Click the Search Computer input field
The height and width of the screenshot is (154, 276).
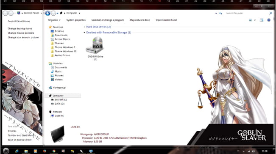point(247,13)
